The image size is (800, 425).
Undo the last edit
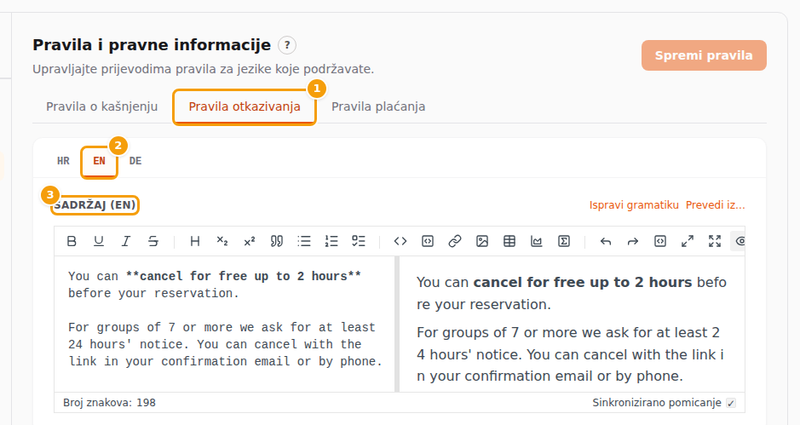(606, 241)
